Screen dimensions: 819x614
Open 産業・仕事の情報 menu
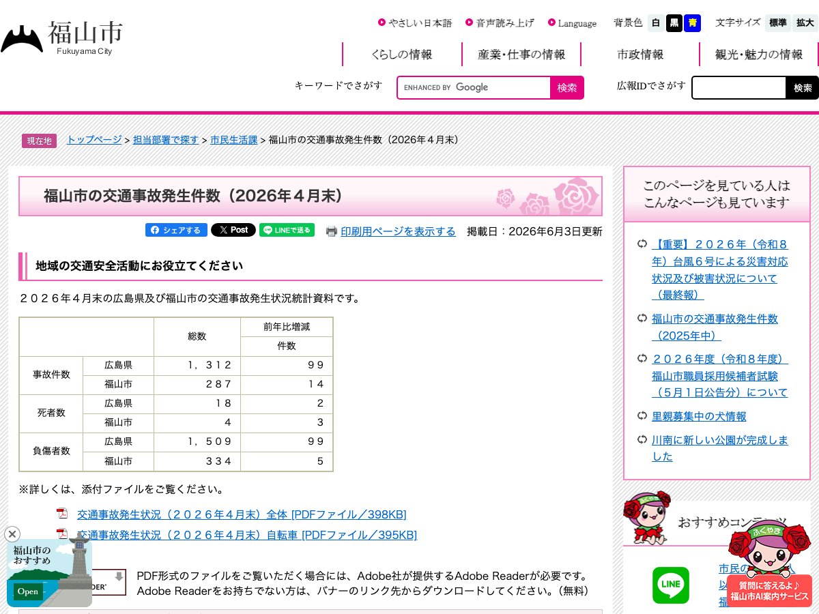coord(521,55)
